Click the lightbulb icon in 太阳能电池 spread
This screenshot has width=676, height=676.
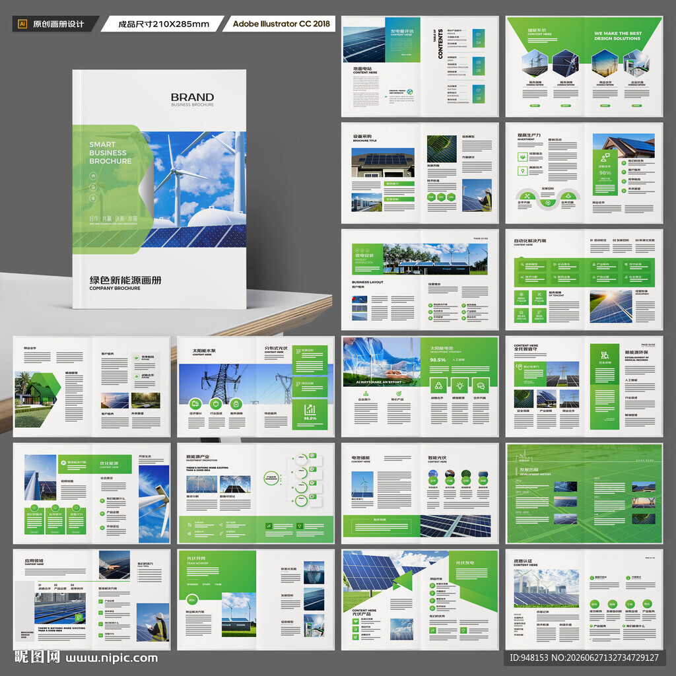[459, 386]
